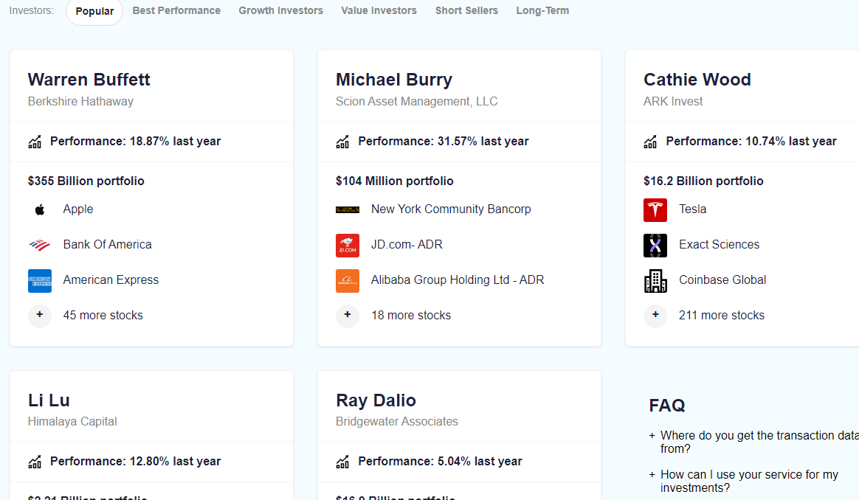
Task: Open Ray Dalio's profile
Action: pyautogui.click(x=376, y=400)
